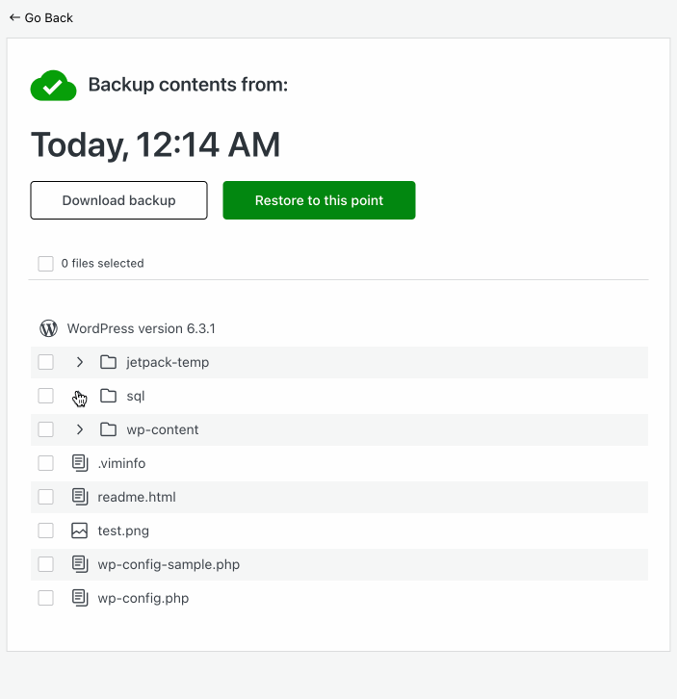The width and height of the screenshot is (677, 699).
Task: Click the green cloud backup success icon
Action: 53,86
